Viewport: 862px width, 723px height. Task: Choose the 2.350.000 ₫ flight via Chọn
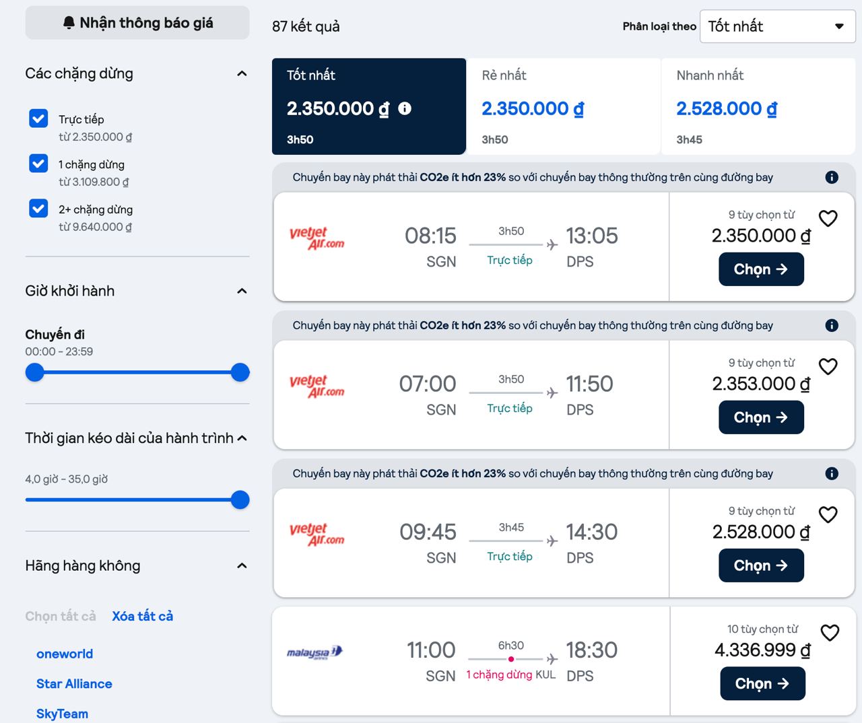761,269
